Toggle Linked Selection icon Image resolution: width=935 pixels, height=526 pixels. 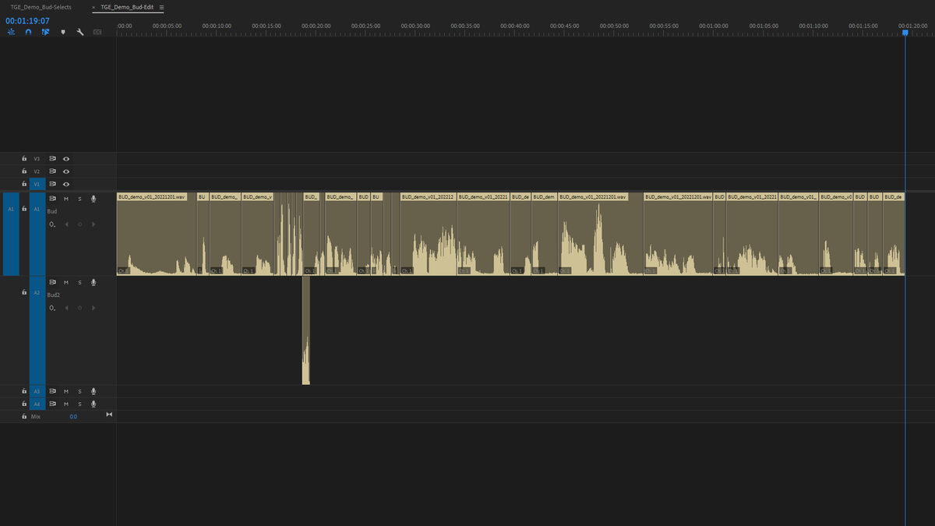pyautogui.click(x=45, y=32)
